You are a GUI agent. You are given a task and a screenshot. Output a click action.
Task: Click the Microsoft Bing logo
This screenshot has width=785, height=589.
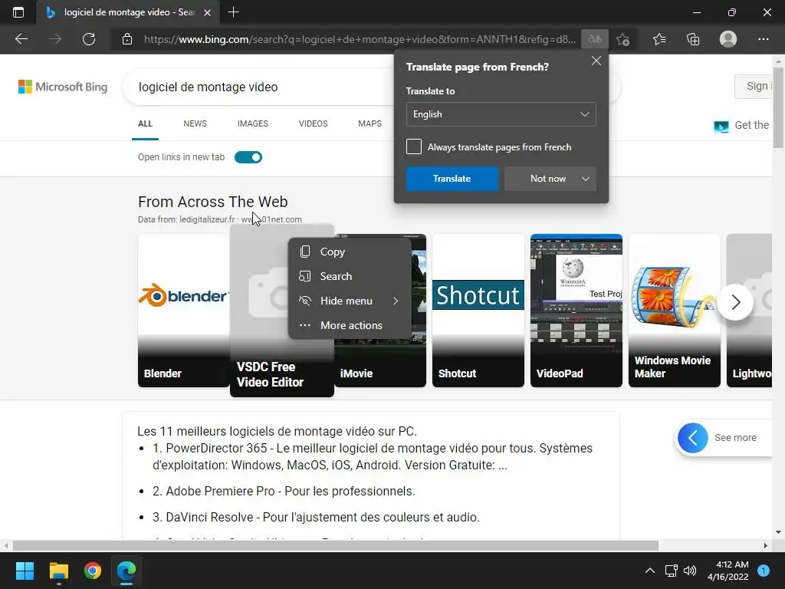(x=63, y=87)
